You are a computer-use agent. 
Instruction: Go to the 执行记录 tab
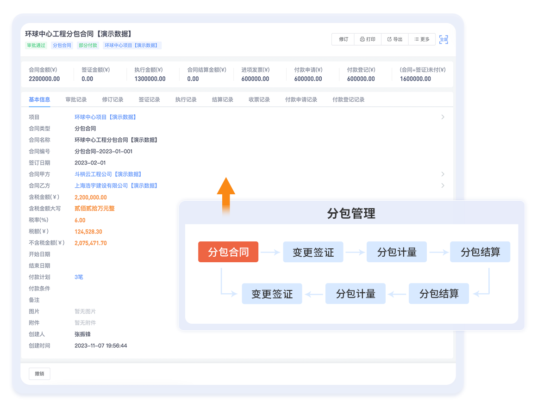tap(186, 99)
